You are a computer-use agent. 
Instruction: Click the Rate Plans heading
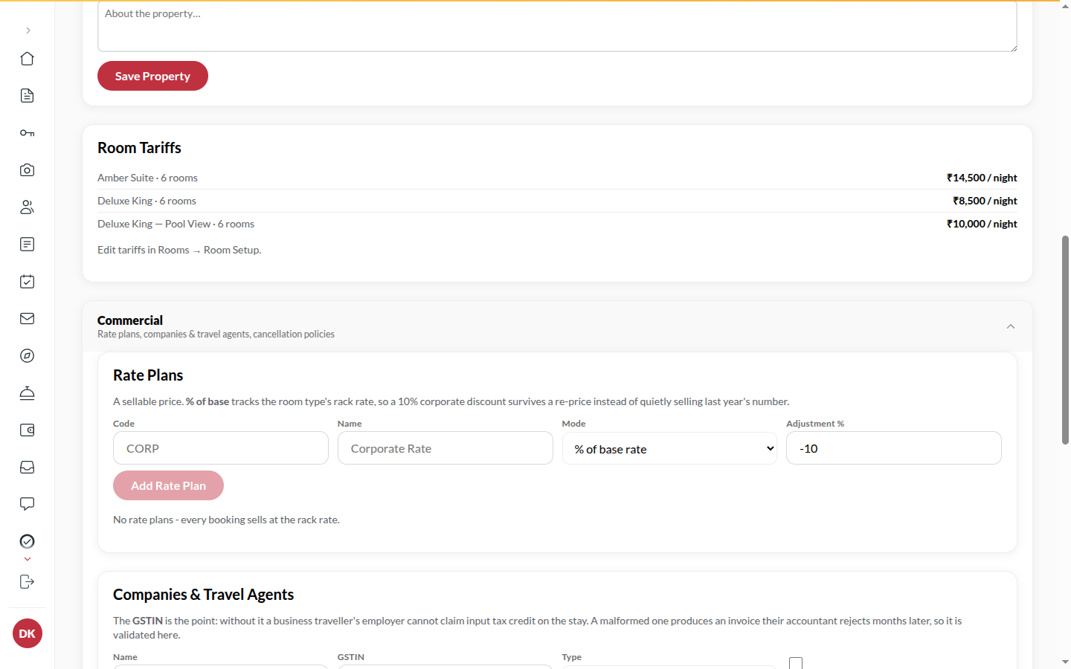(x=148, y=375)
